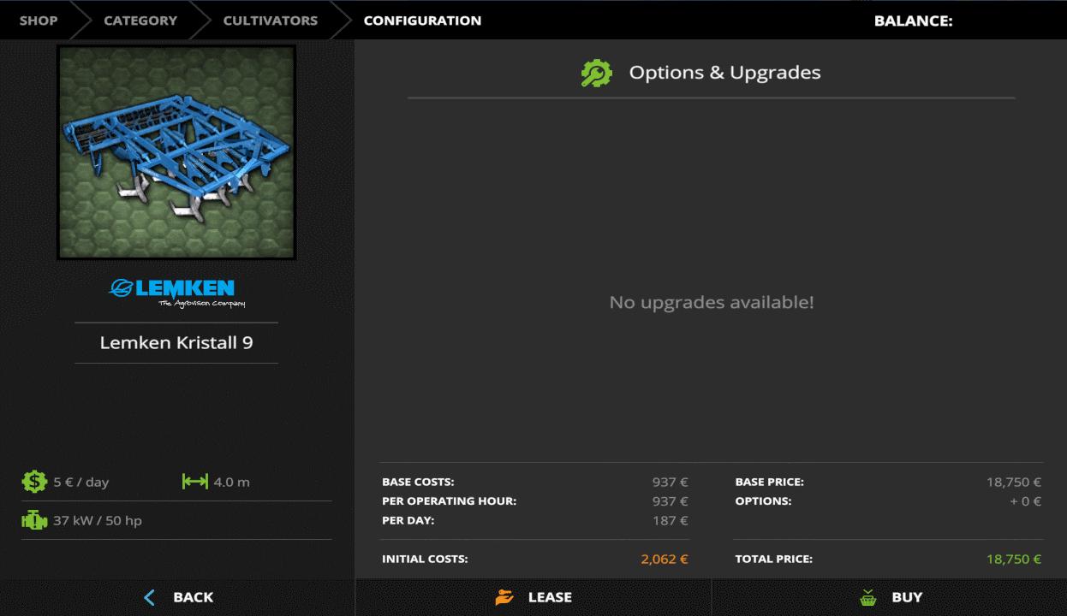Screen dimensions: 1067x616
Task: Click the working width arrows icon
Action: (195, 482)
